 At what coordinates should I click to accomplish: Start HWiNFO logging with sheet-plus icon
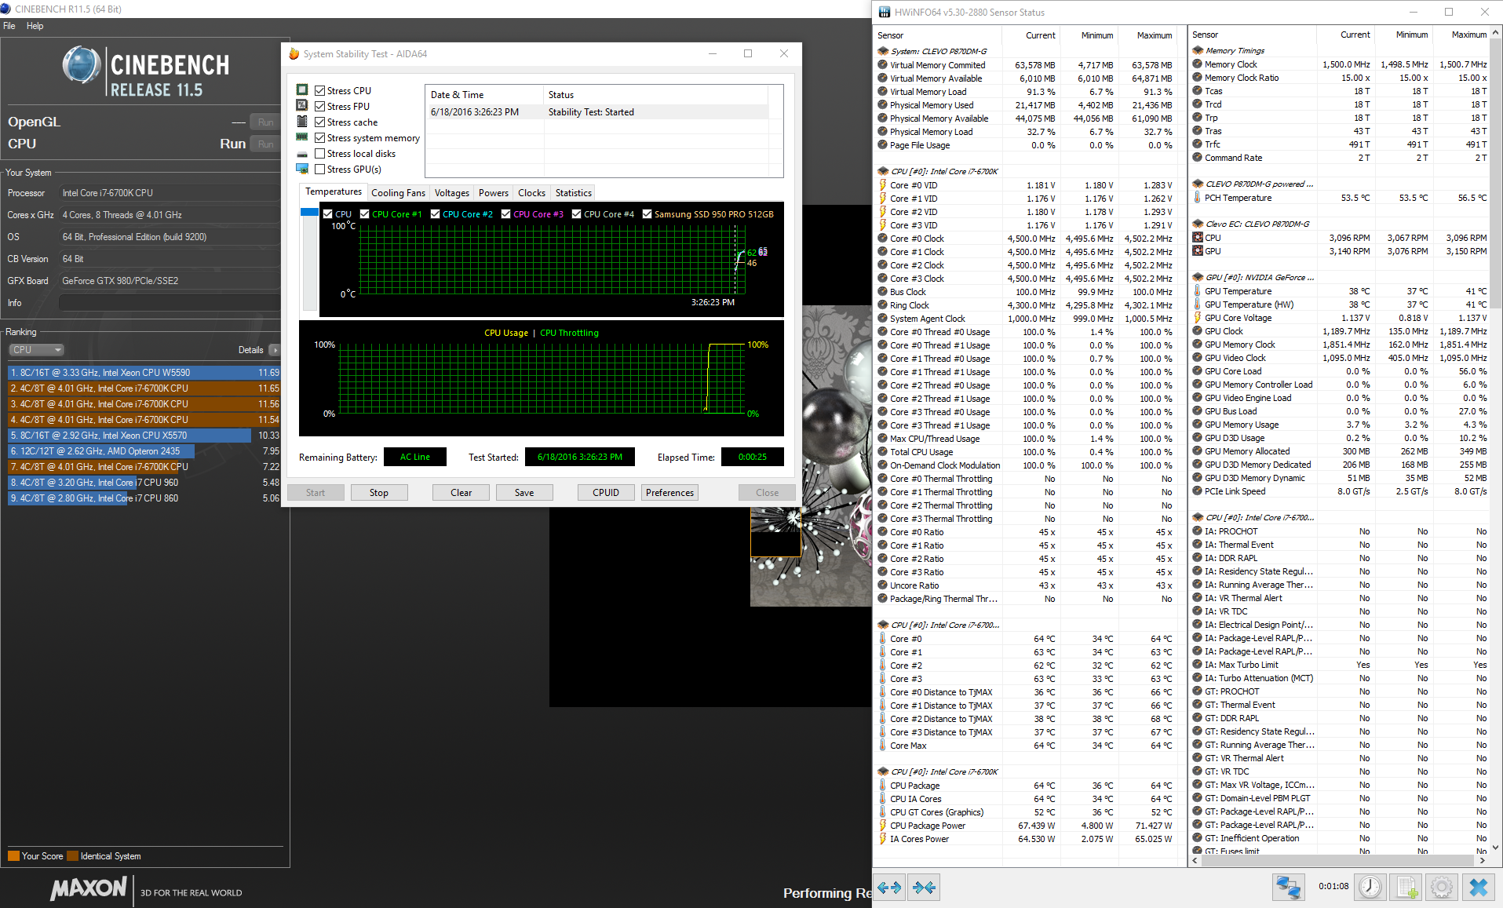coord(1406,888)
